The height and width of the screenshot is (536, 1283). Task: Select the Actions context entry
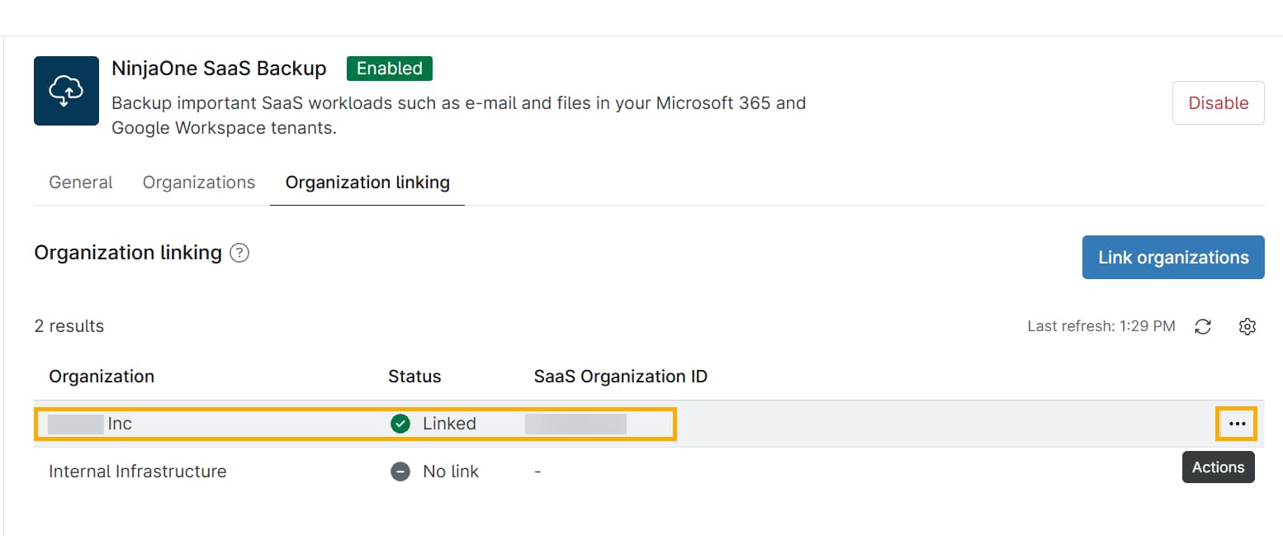click(x=1218, y=467)
